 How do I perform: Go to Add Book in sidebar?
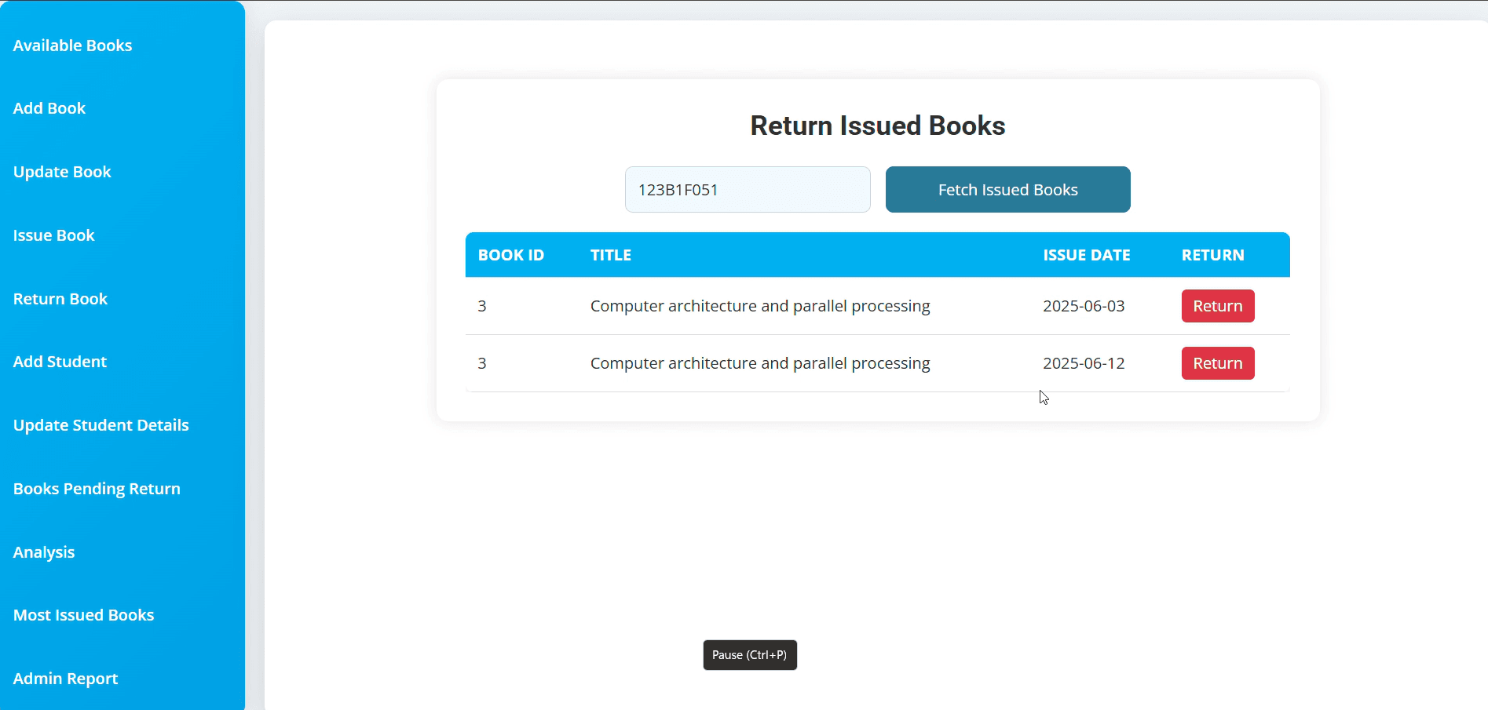(49, 108)
